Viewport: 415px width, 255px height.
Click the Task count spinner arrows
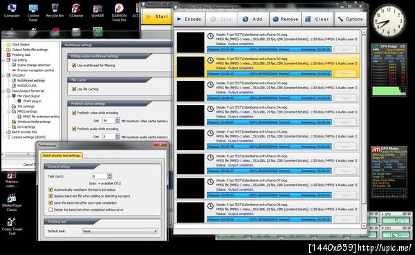point(109,176)
